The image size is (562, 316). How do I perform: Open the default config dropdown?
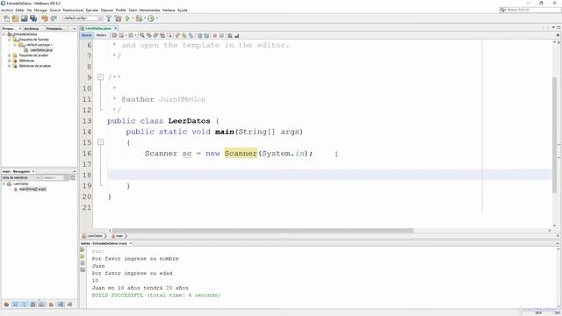83,18
